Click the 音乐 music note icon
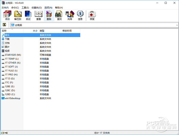Image resolution: width=179 pixels, height=135 pixels. coord(3,35)
